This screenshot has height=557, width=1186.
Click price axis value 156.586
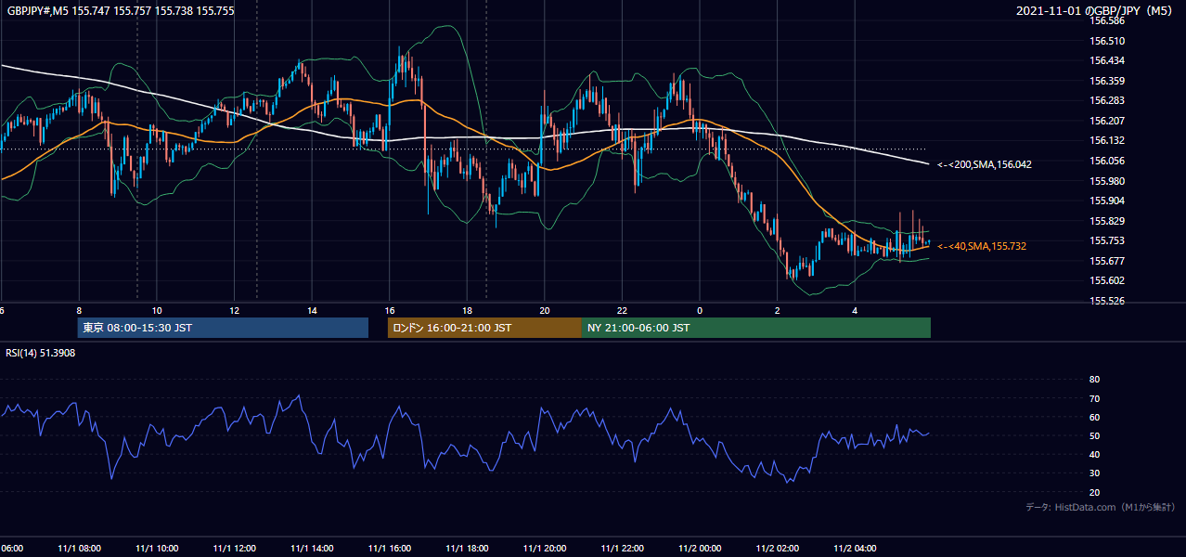[x=1106, y=20]
